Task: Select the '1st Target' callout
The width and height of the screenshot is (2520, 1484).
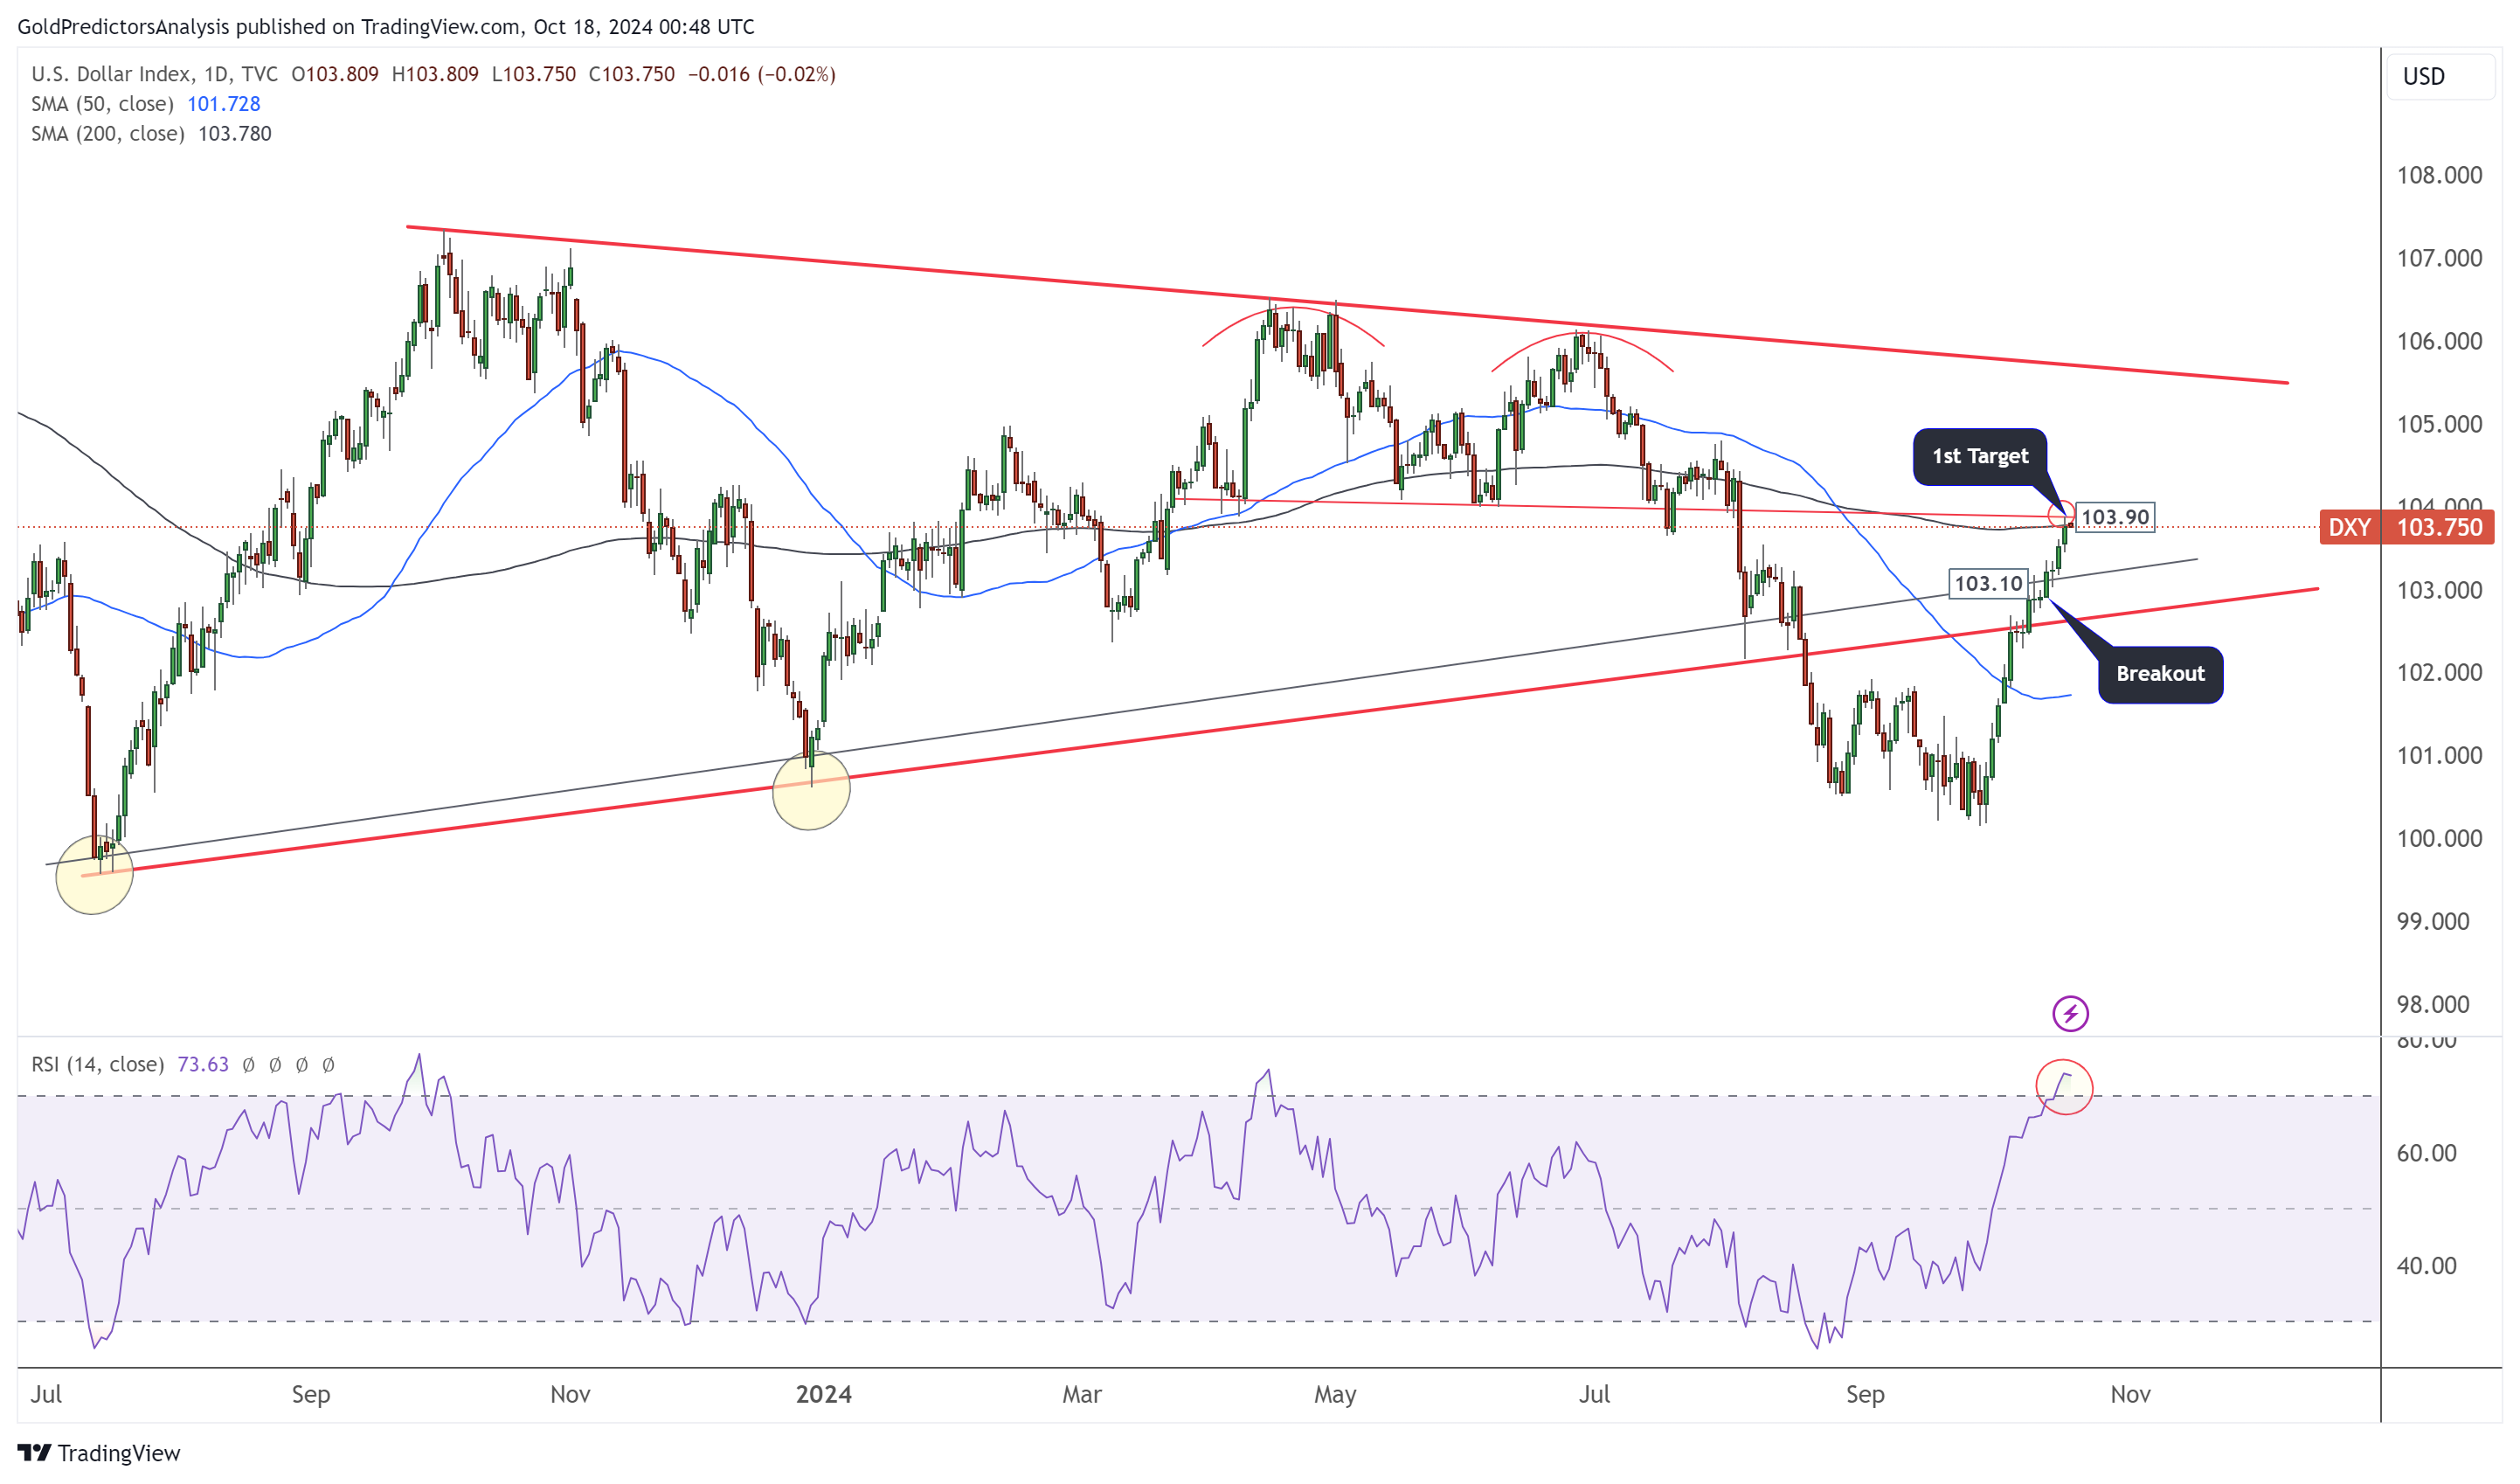Action: (1979, 456)
